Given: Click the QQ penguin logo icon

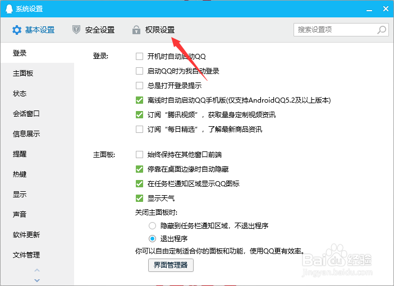Looking at the screenshot, I should pos(9,9).
